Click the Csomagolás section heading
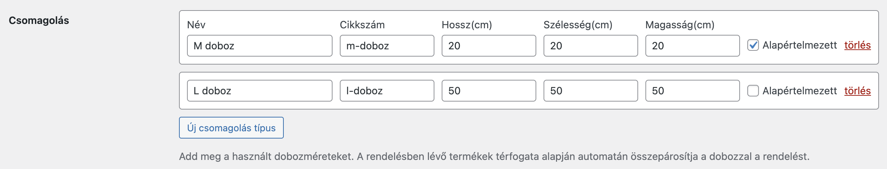Screen dimensions: 887x169 point(39,20)
